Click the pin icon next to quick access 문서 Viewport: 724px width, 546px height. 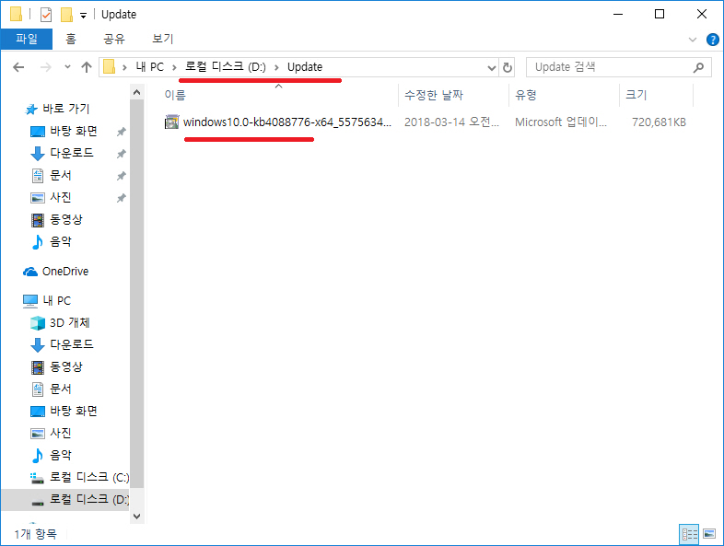121,176
